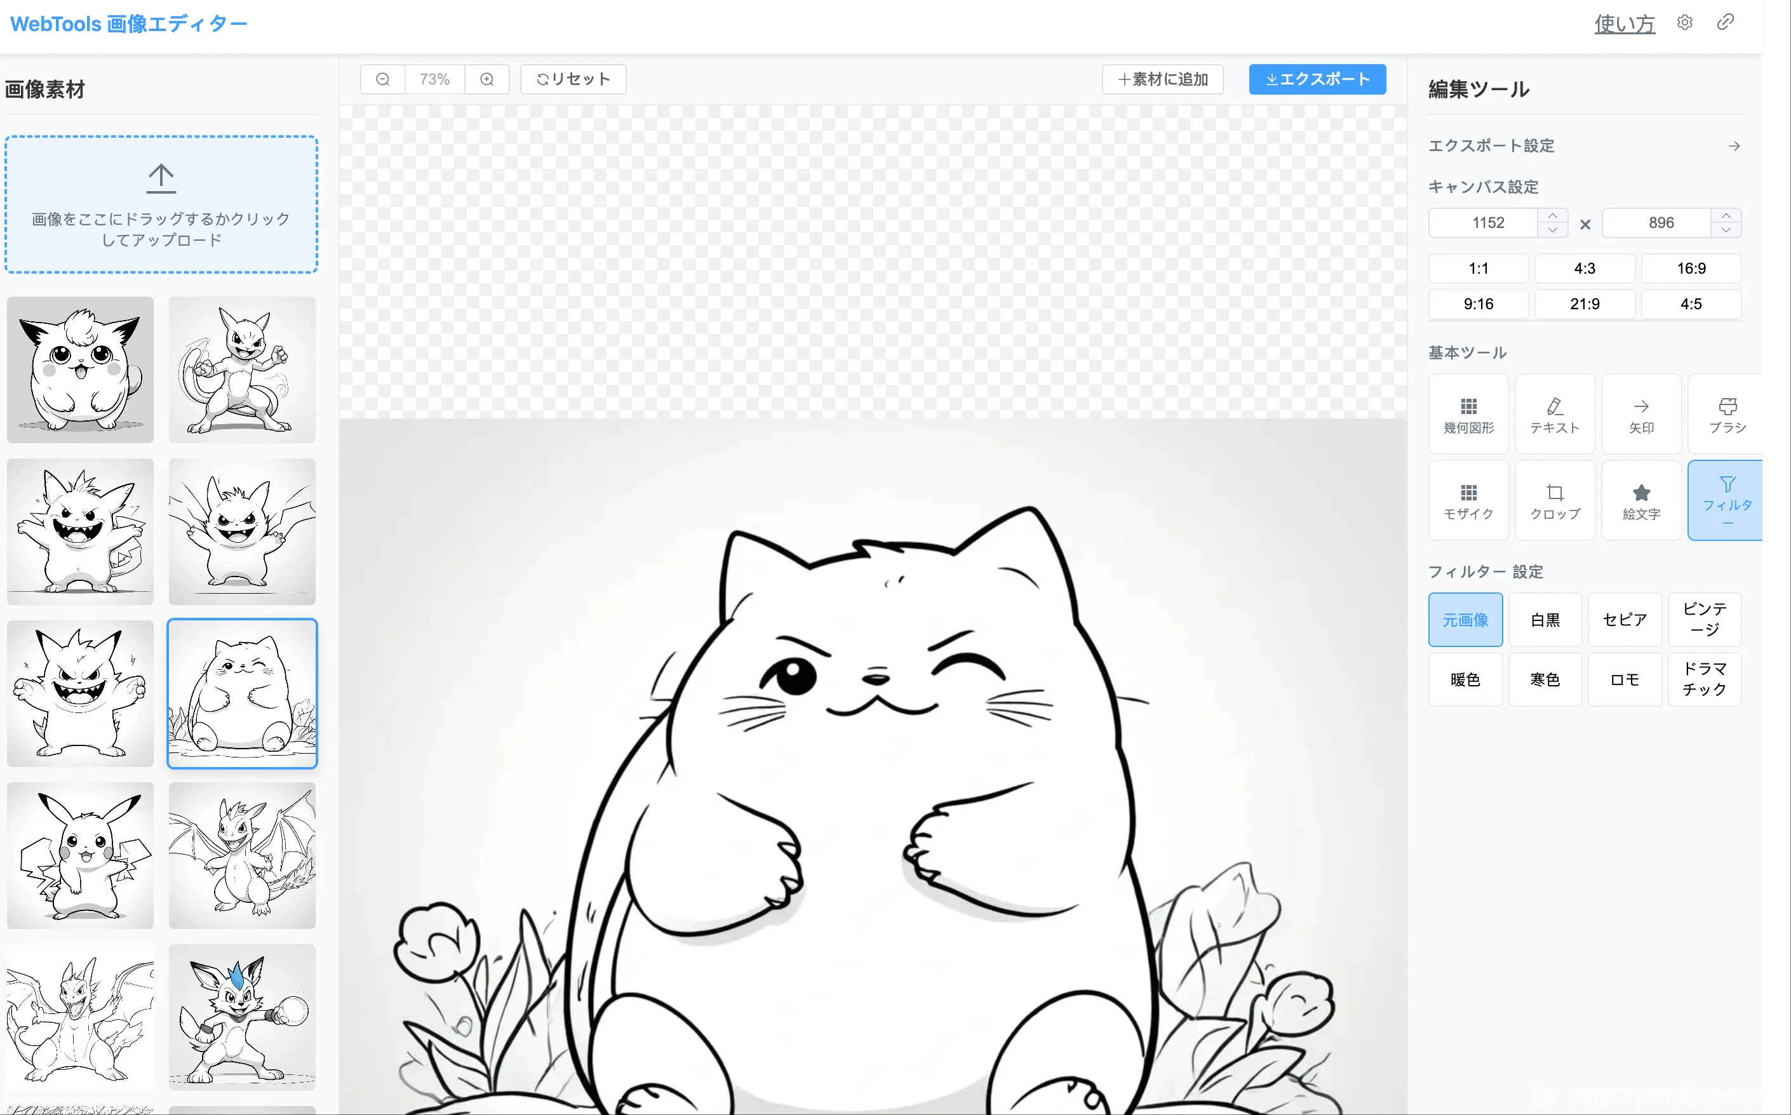This screenshot has height=1115, width=1791.
Task: Click the WebTools 画像エディター title
Action: coord(129,23)
